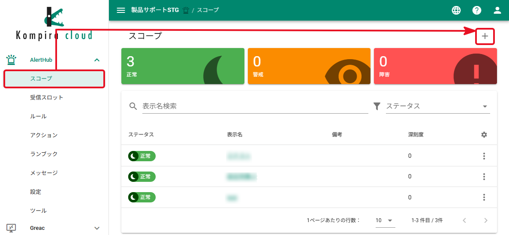Expand the Greac menu chevron
Screen dimensions: 509x235
(97, 228)
